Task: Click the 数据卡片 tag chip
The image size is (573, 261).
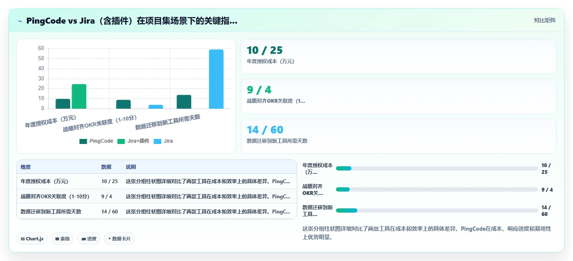Action: [119, 239]
